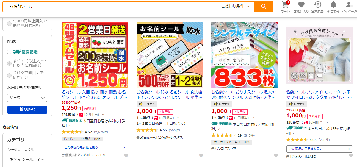357x167 pixels.
Task: Open the 833枚 シンプルデザイン product thumbnail
Action: [245, 55]
